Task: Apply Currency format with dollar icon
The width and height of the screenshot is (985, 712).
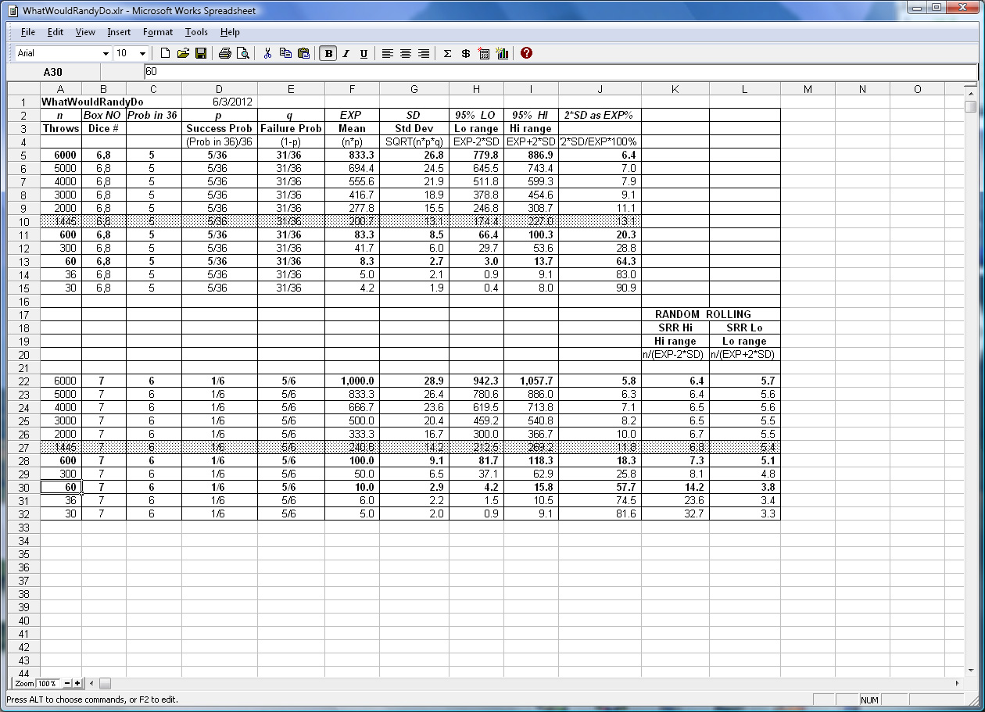Action: [x=466, y=53]
